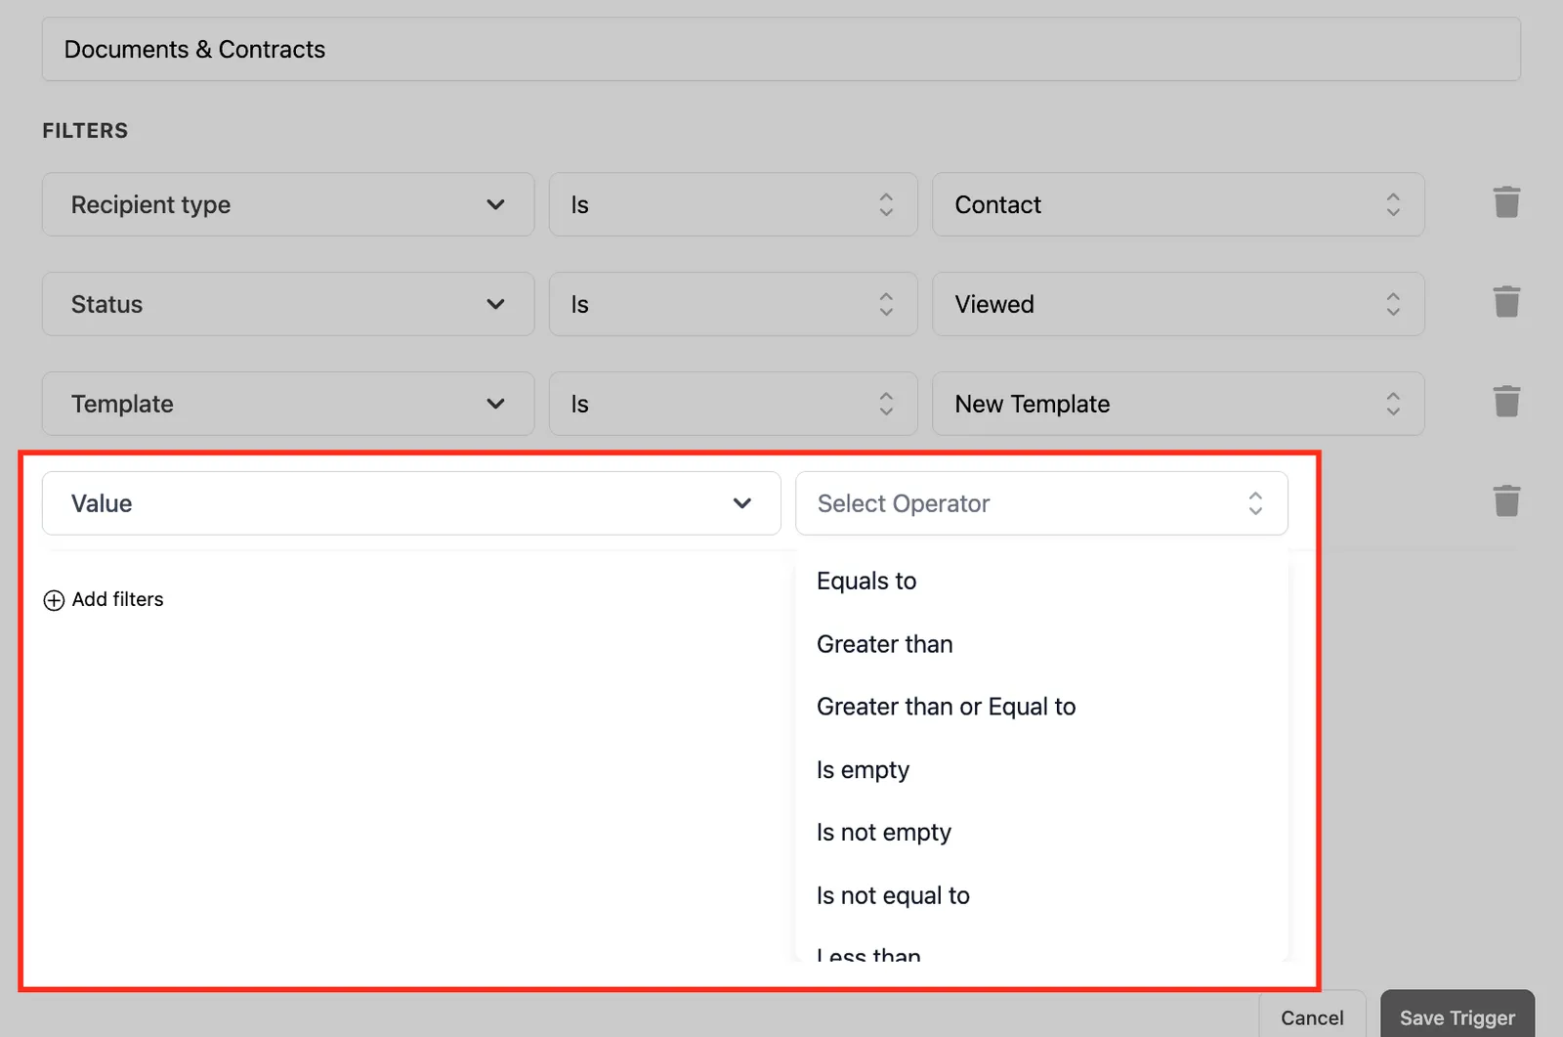Screen dimensions: 1563x1037
Task: Delete the Recipient type filter row
Action: tap(1506, 202)
